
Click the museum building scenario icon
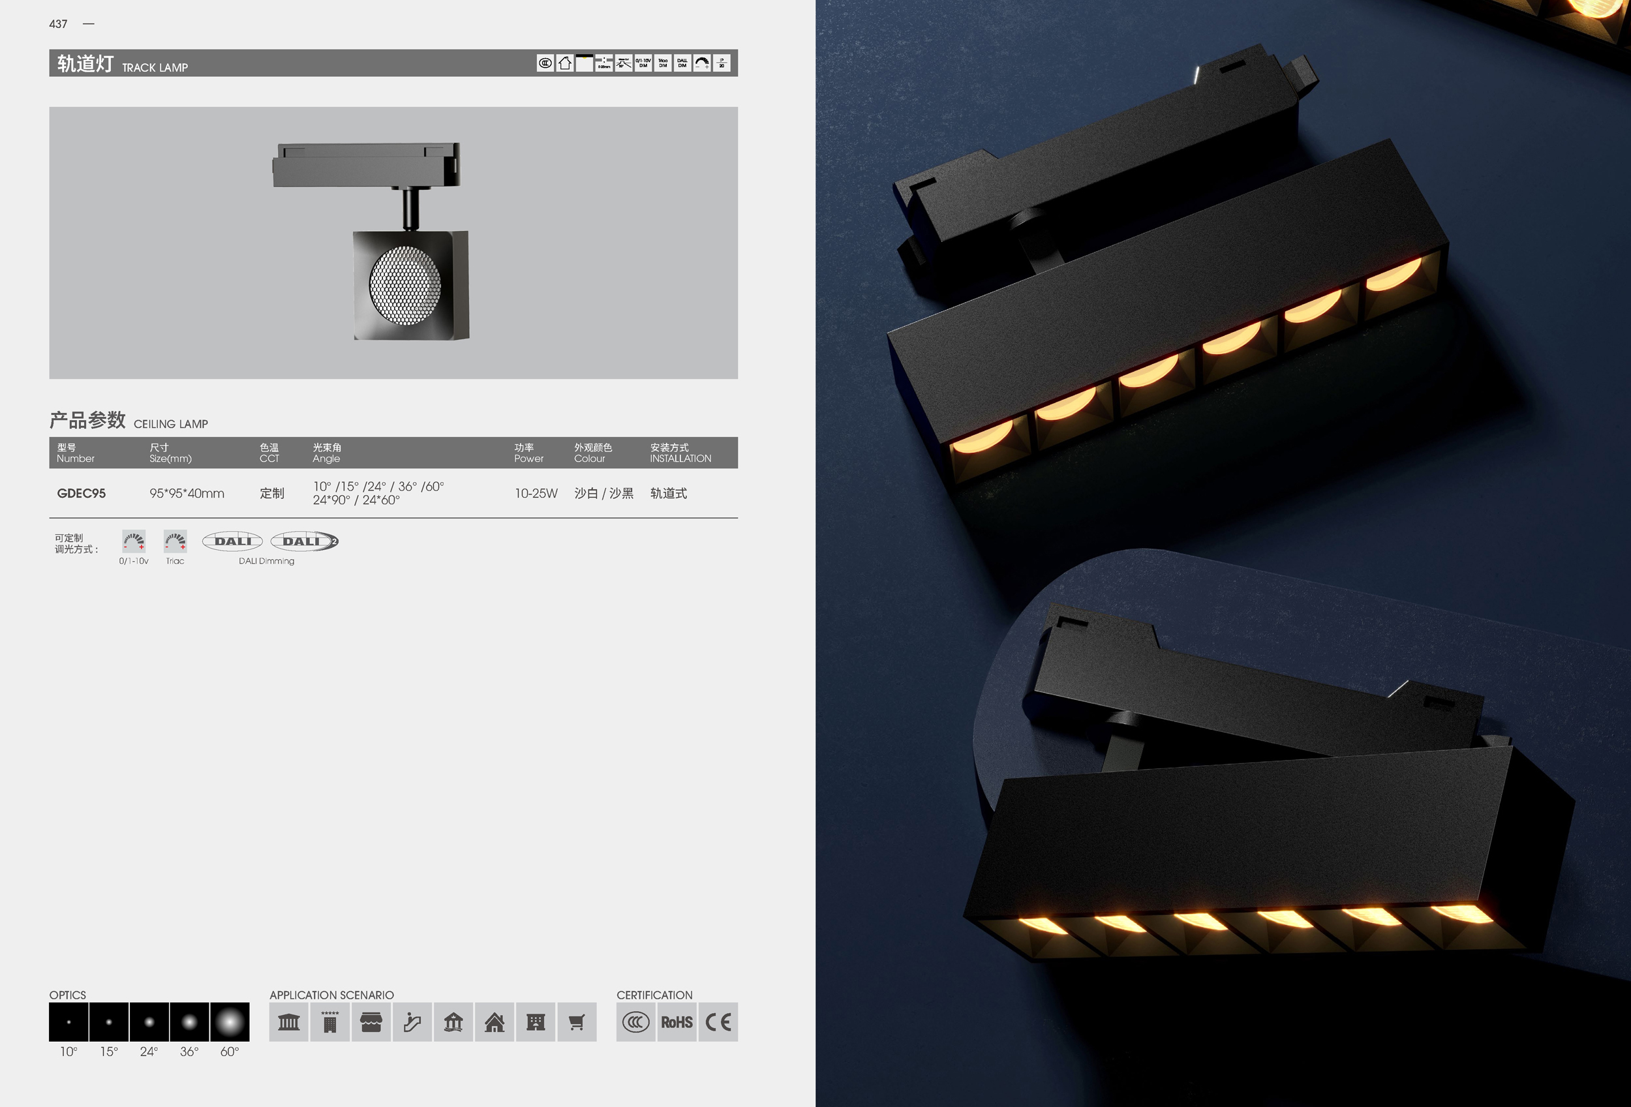pyautogui.click(x=288, y=1022)
